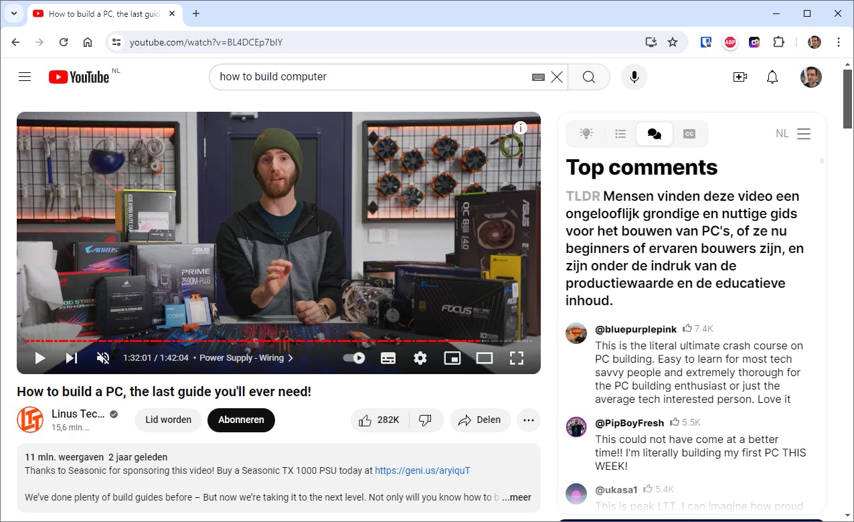The height and width of the screenshot is (522, 854).
Task: Select the comments chat-bubble tab
Action: (655, 134)
